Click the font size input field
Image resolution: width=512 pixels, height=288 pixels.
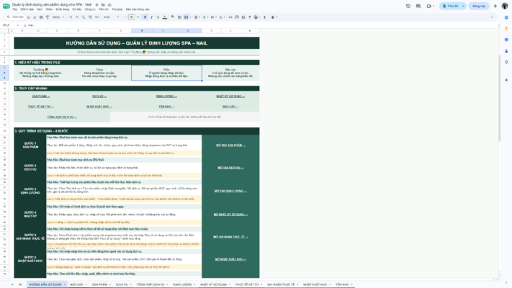[132, 17]
